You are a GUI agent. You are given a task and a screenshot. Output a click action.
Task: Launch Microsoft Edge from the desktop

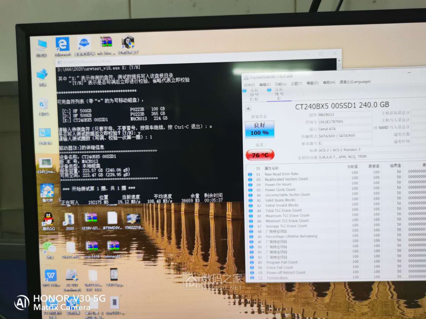point(63,47)
